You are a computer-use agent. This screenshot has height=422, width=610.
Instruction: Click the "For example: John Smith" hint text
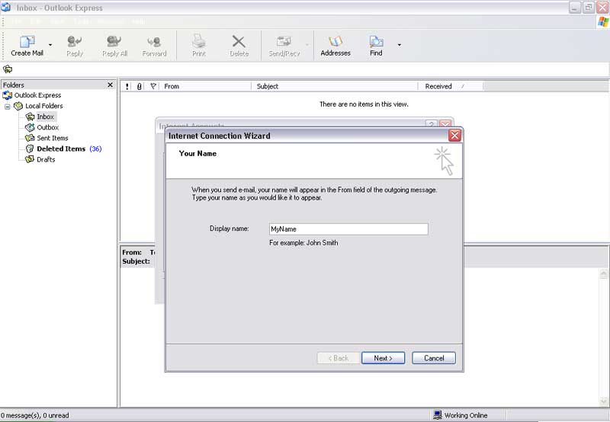point(303,243)
